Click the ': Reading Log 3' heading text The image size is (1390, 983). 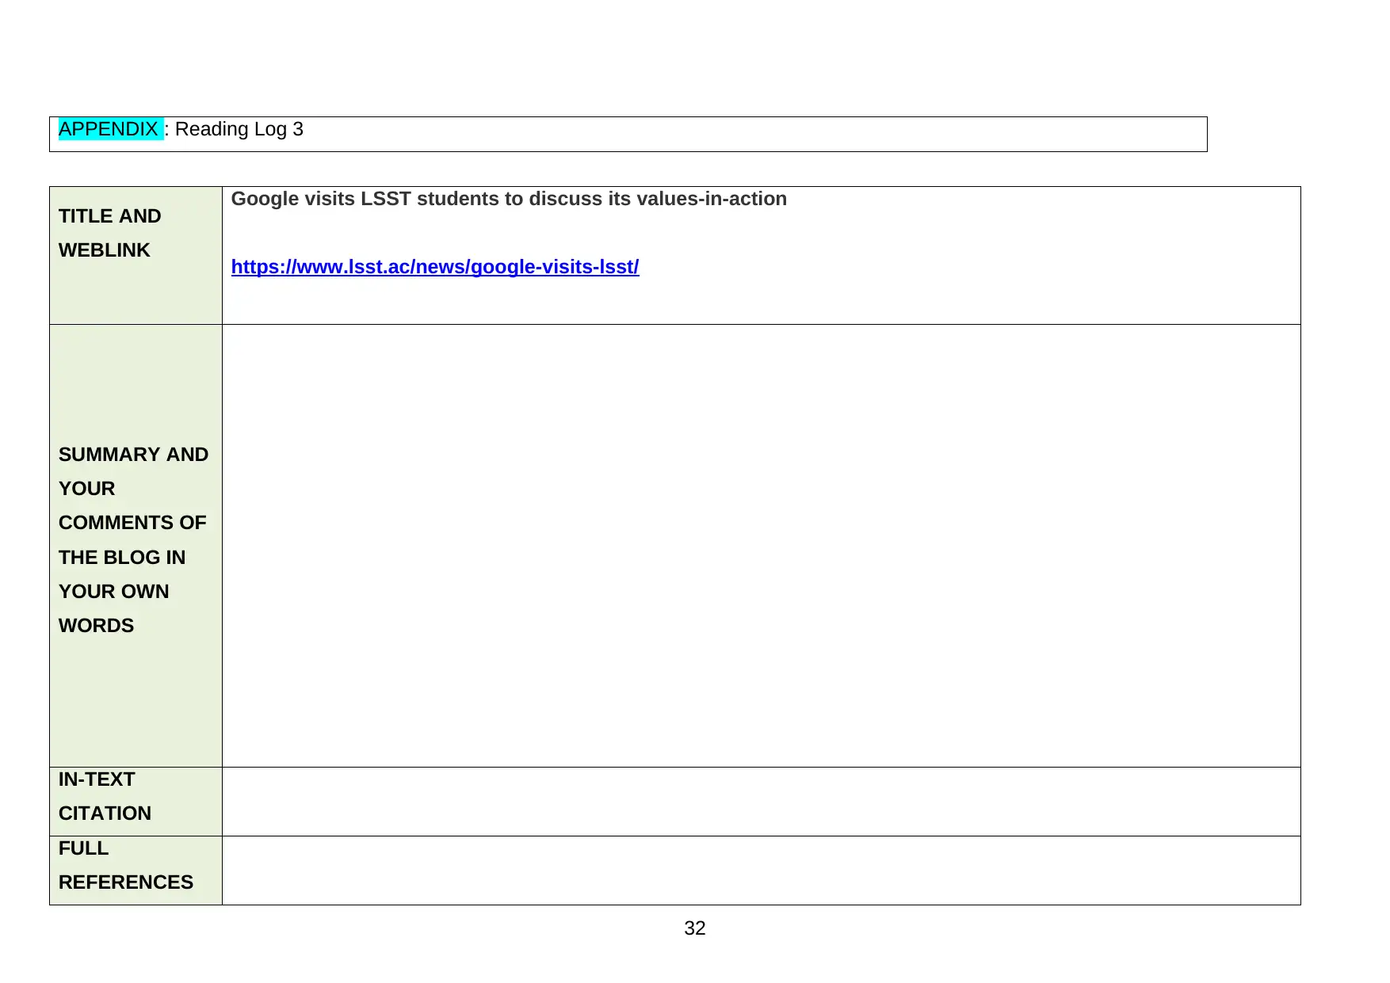click(234, 129)
